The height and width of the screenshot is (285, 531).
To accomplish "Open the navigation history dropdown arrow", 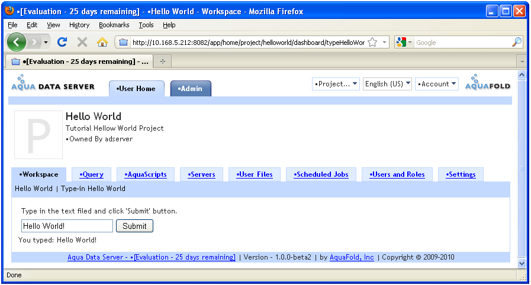I will coord(46,43).
